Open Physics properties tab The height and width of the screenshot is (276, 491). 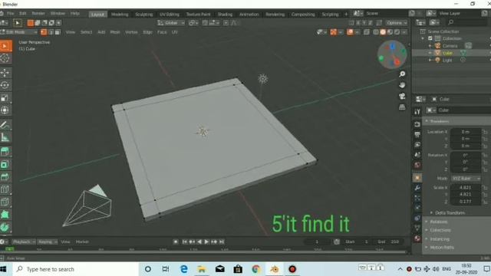coord(417,208)
